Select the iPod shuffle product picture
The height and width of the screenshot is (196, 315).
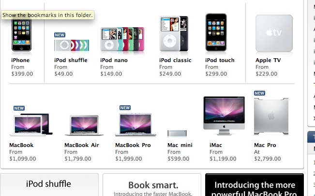pyautogui.click(x=72, y=45)
